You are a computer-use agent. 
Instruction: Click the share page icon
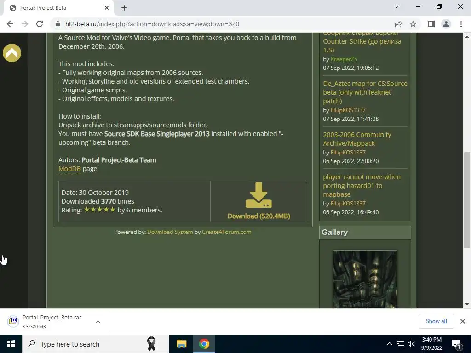[x=398, y=24]
